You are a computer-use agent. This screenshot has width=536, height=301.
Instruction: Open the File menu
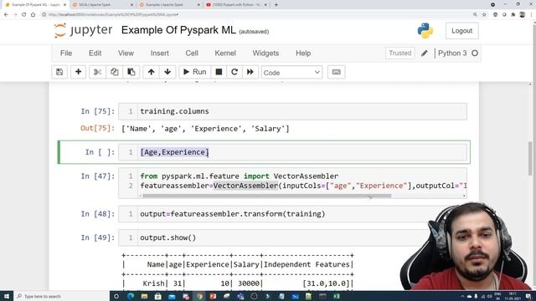pyautogui.click(x=66, y=54)
